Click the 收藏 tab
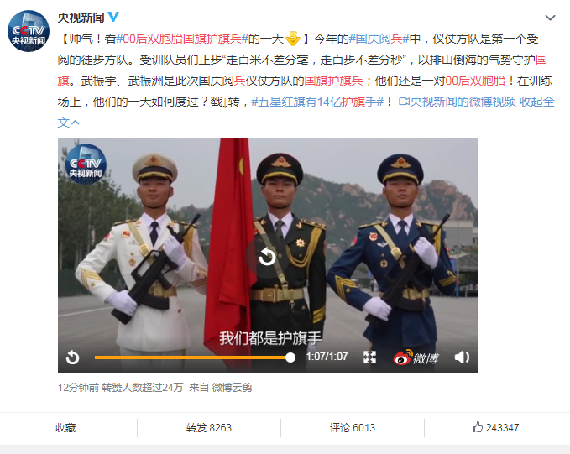Screen dimensions: 570x454 65,428
